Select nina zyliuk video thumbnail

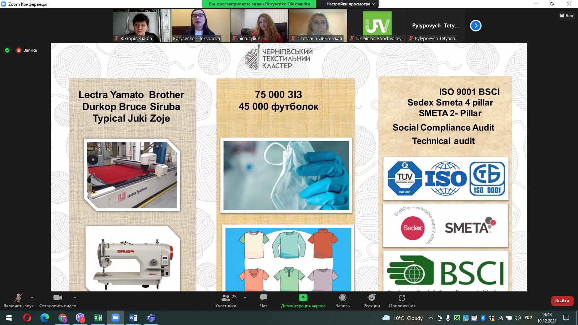point(259,25)
